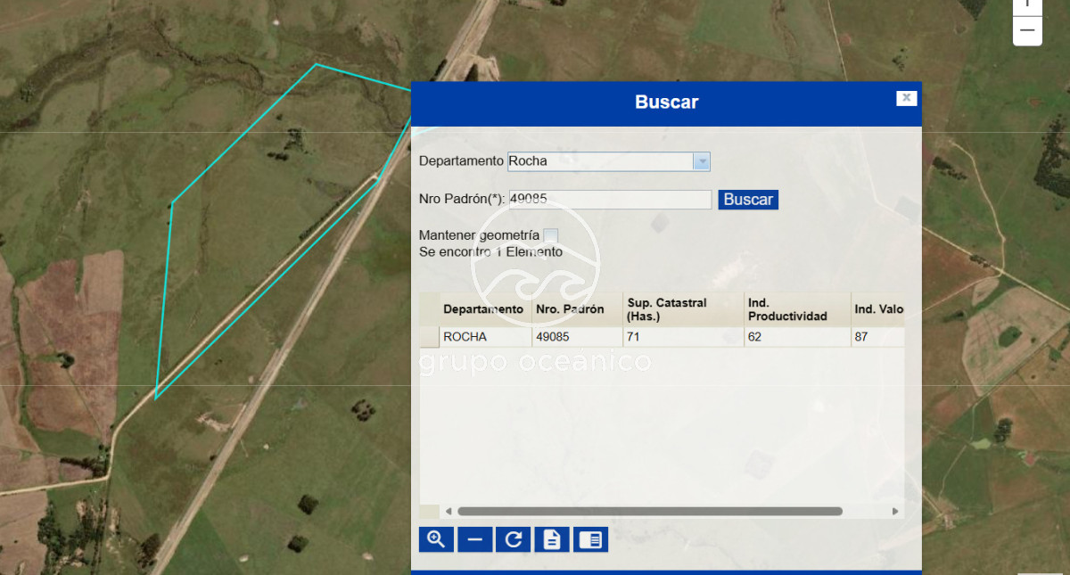The height and width of the screenshot is (575, 1070).
Task: Select the ROCHA result row in the table
Action: [x=481, y=337]
